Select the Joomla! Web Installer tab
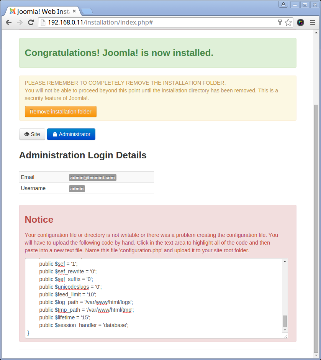321x360 pixels. (x=43, y=12)
